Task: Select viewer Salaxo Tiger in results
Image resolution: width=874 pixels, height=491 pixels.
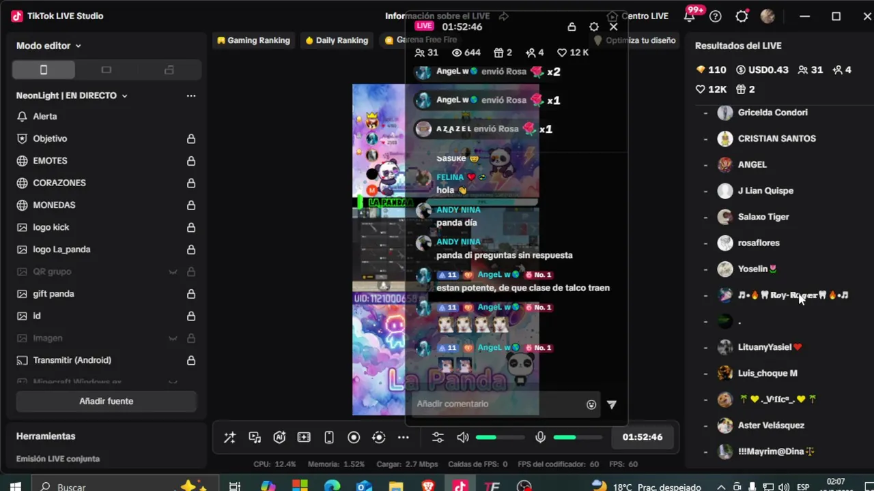Action: point(763,217)
